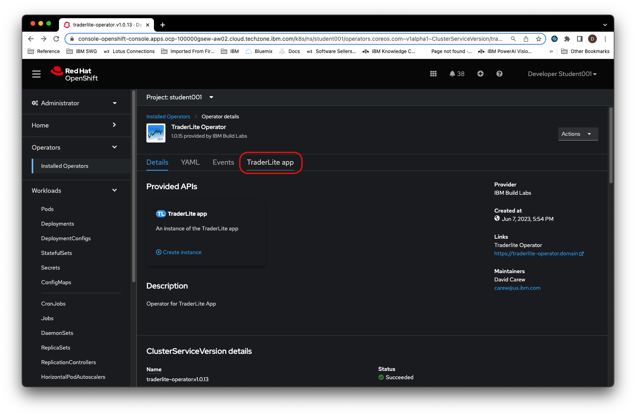
Task: Click the main content vertical scrollbar
Action: coord(611,145)
